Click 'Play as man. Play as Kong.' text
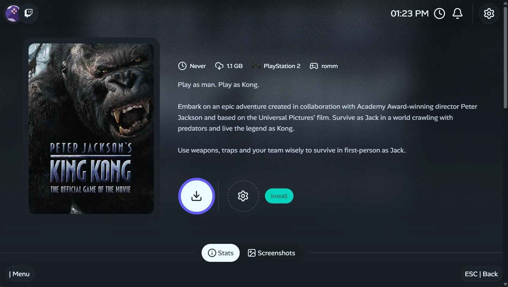Image resolution: width=508 pixels, height=287 pixels. (x=218, y=84)
